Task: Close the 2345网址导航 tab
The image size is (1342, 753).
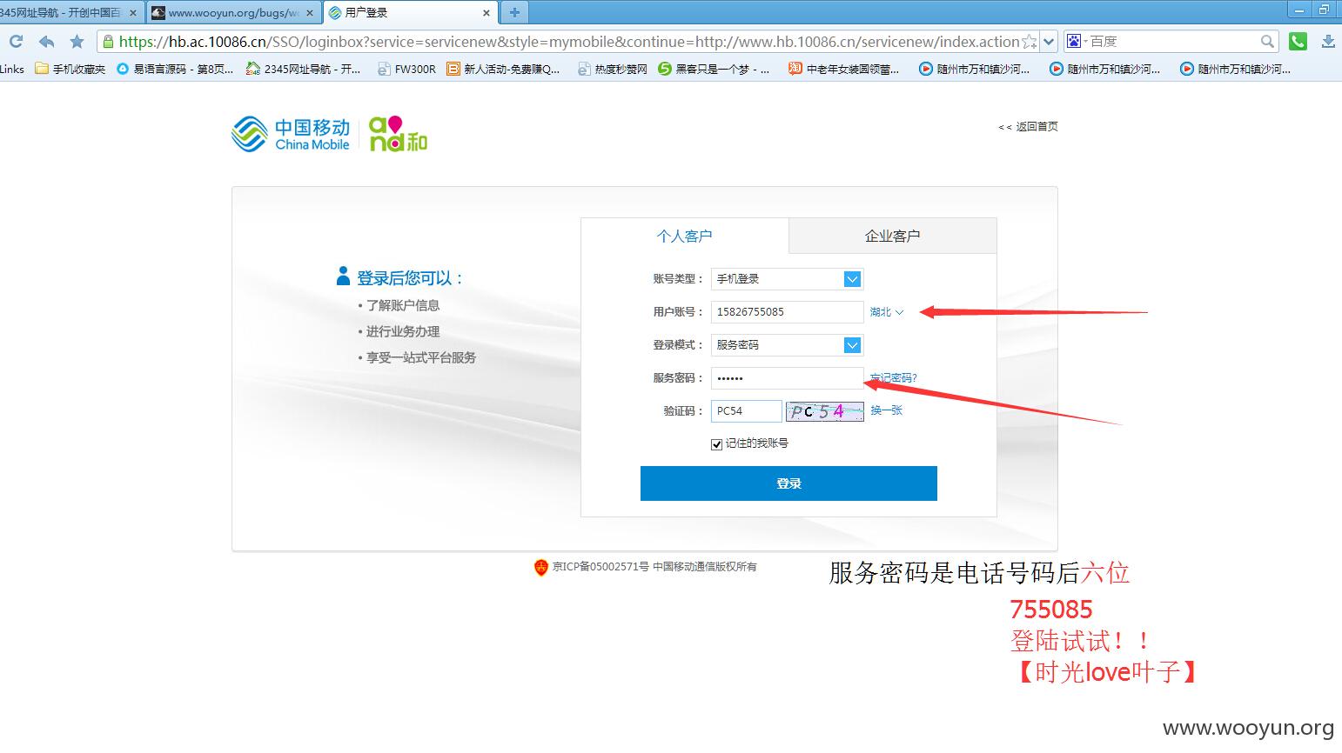Action: (x=133, y=13)
